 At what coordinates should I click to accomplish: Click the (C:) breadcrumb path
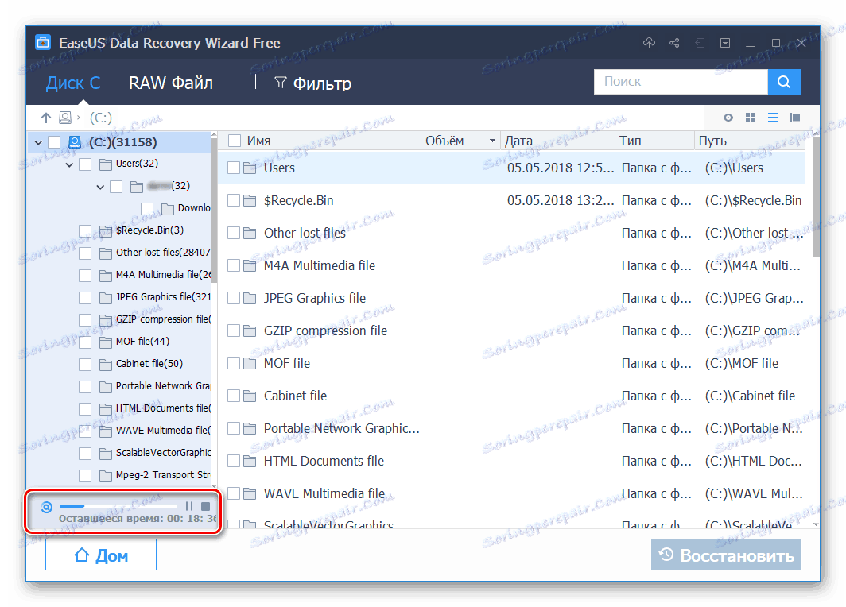point(101,118)
